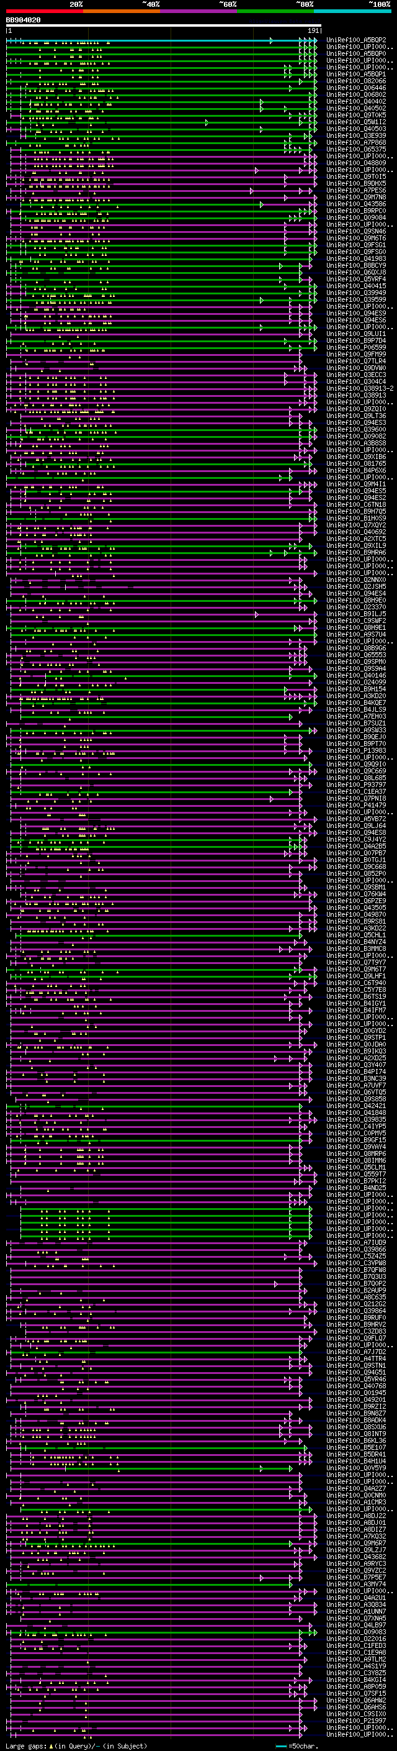397x1751 pixels.
Task: Click hit label UniRef100_Q40415
Action: point(355,286)
